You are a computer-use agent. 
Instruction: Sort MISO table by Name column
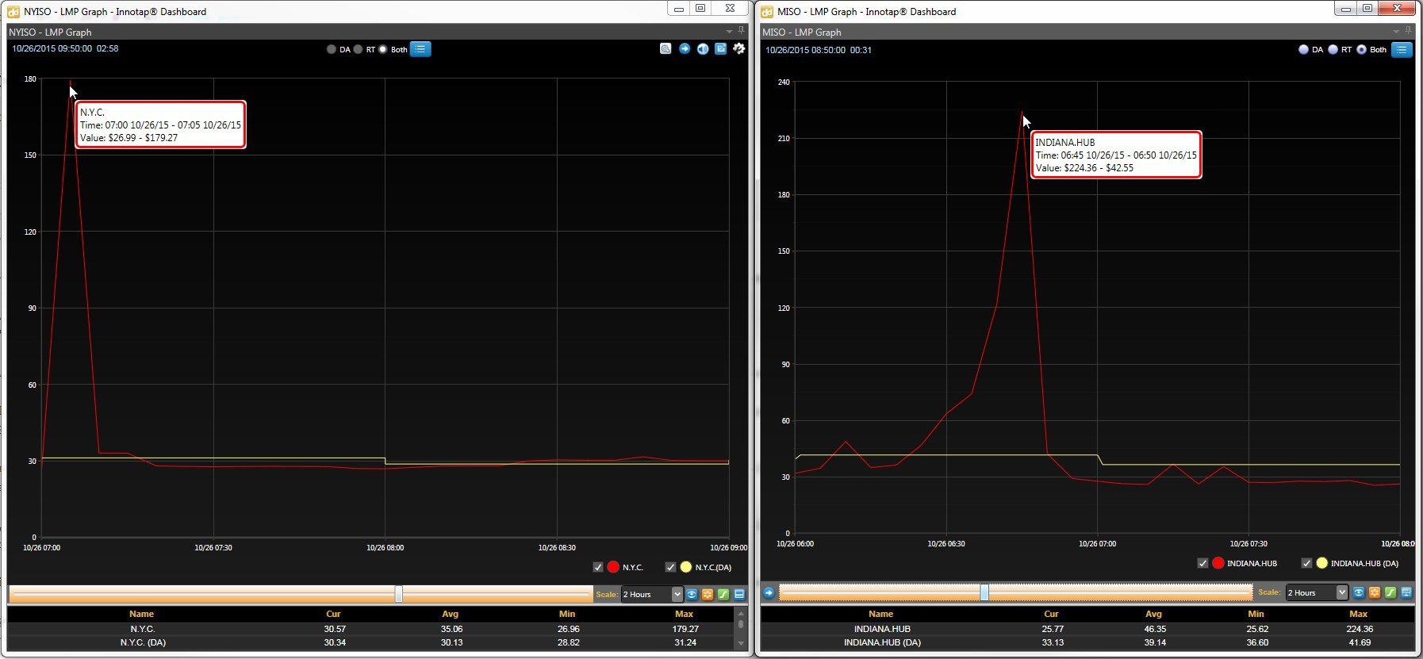tap(880, 614)
